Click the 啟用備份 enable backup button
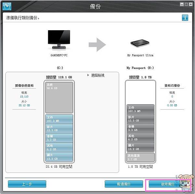195x194 pixels. point(168,184)
